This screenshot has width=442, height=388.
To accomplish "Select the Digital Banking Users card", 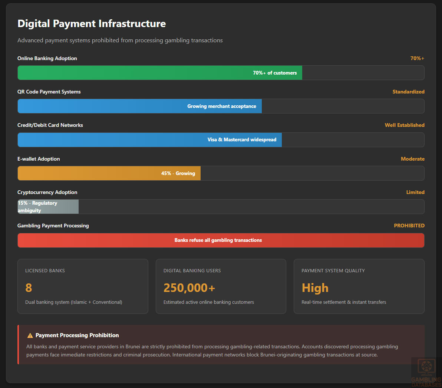I will point(221,286).
